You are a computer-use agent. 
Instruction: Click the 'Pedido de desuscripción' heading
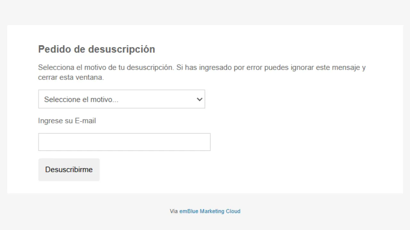[96, 49]
